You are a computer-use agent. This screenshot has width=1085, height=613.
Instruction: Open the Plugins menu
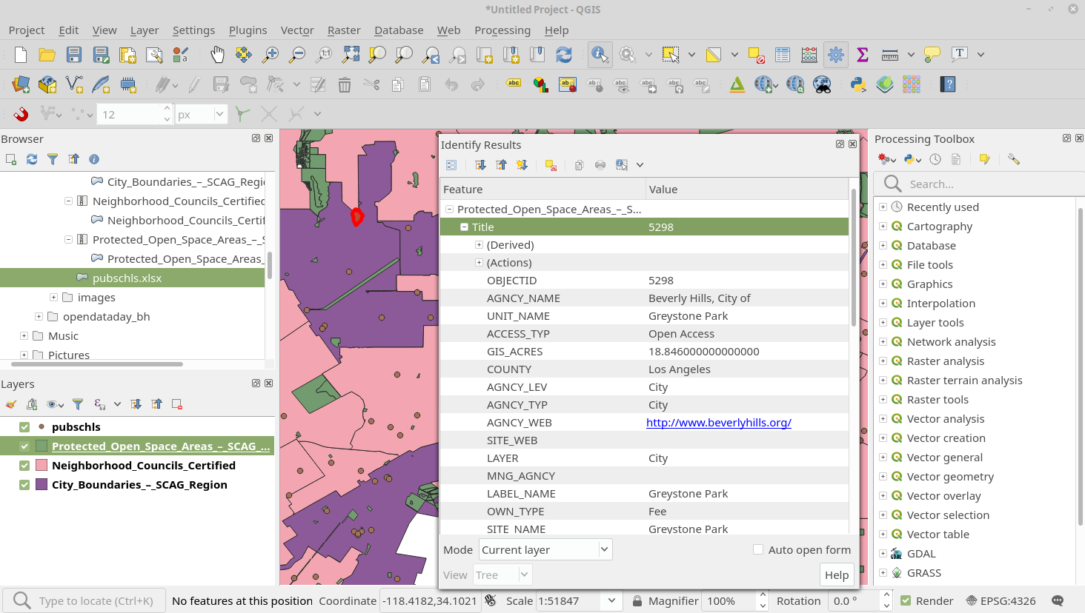click(248, 30)
